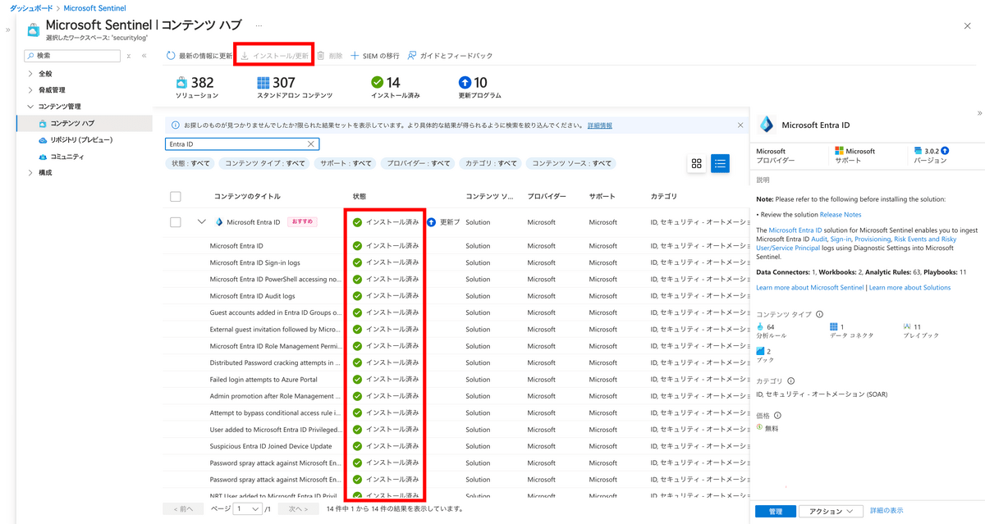Switch to grid card view
This screenshot has width=985, height=524.
(696, 164)
